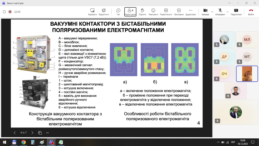Click muted mic icon on МЛ tile

[240, 45]
